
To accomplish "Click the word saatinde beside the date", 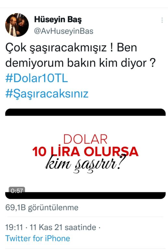I will coord(80,227).
